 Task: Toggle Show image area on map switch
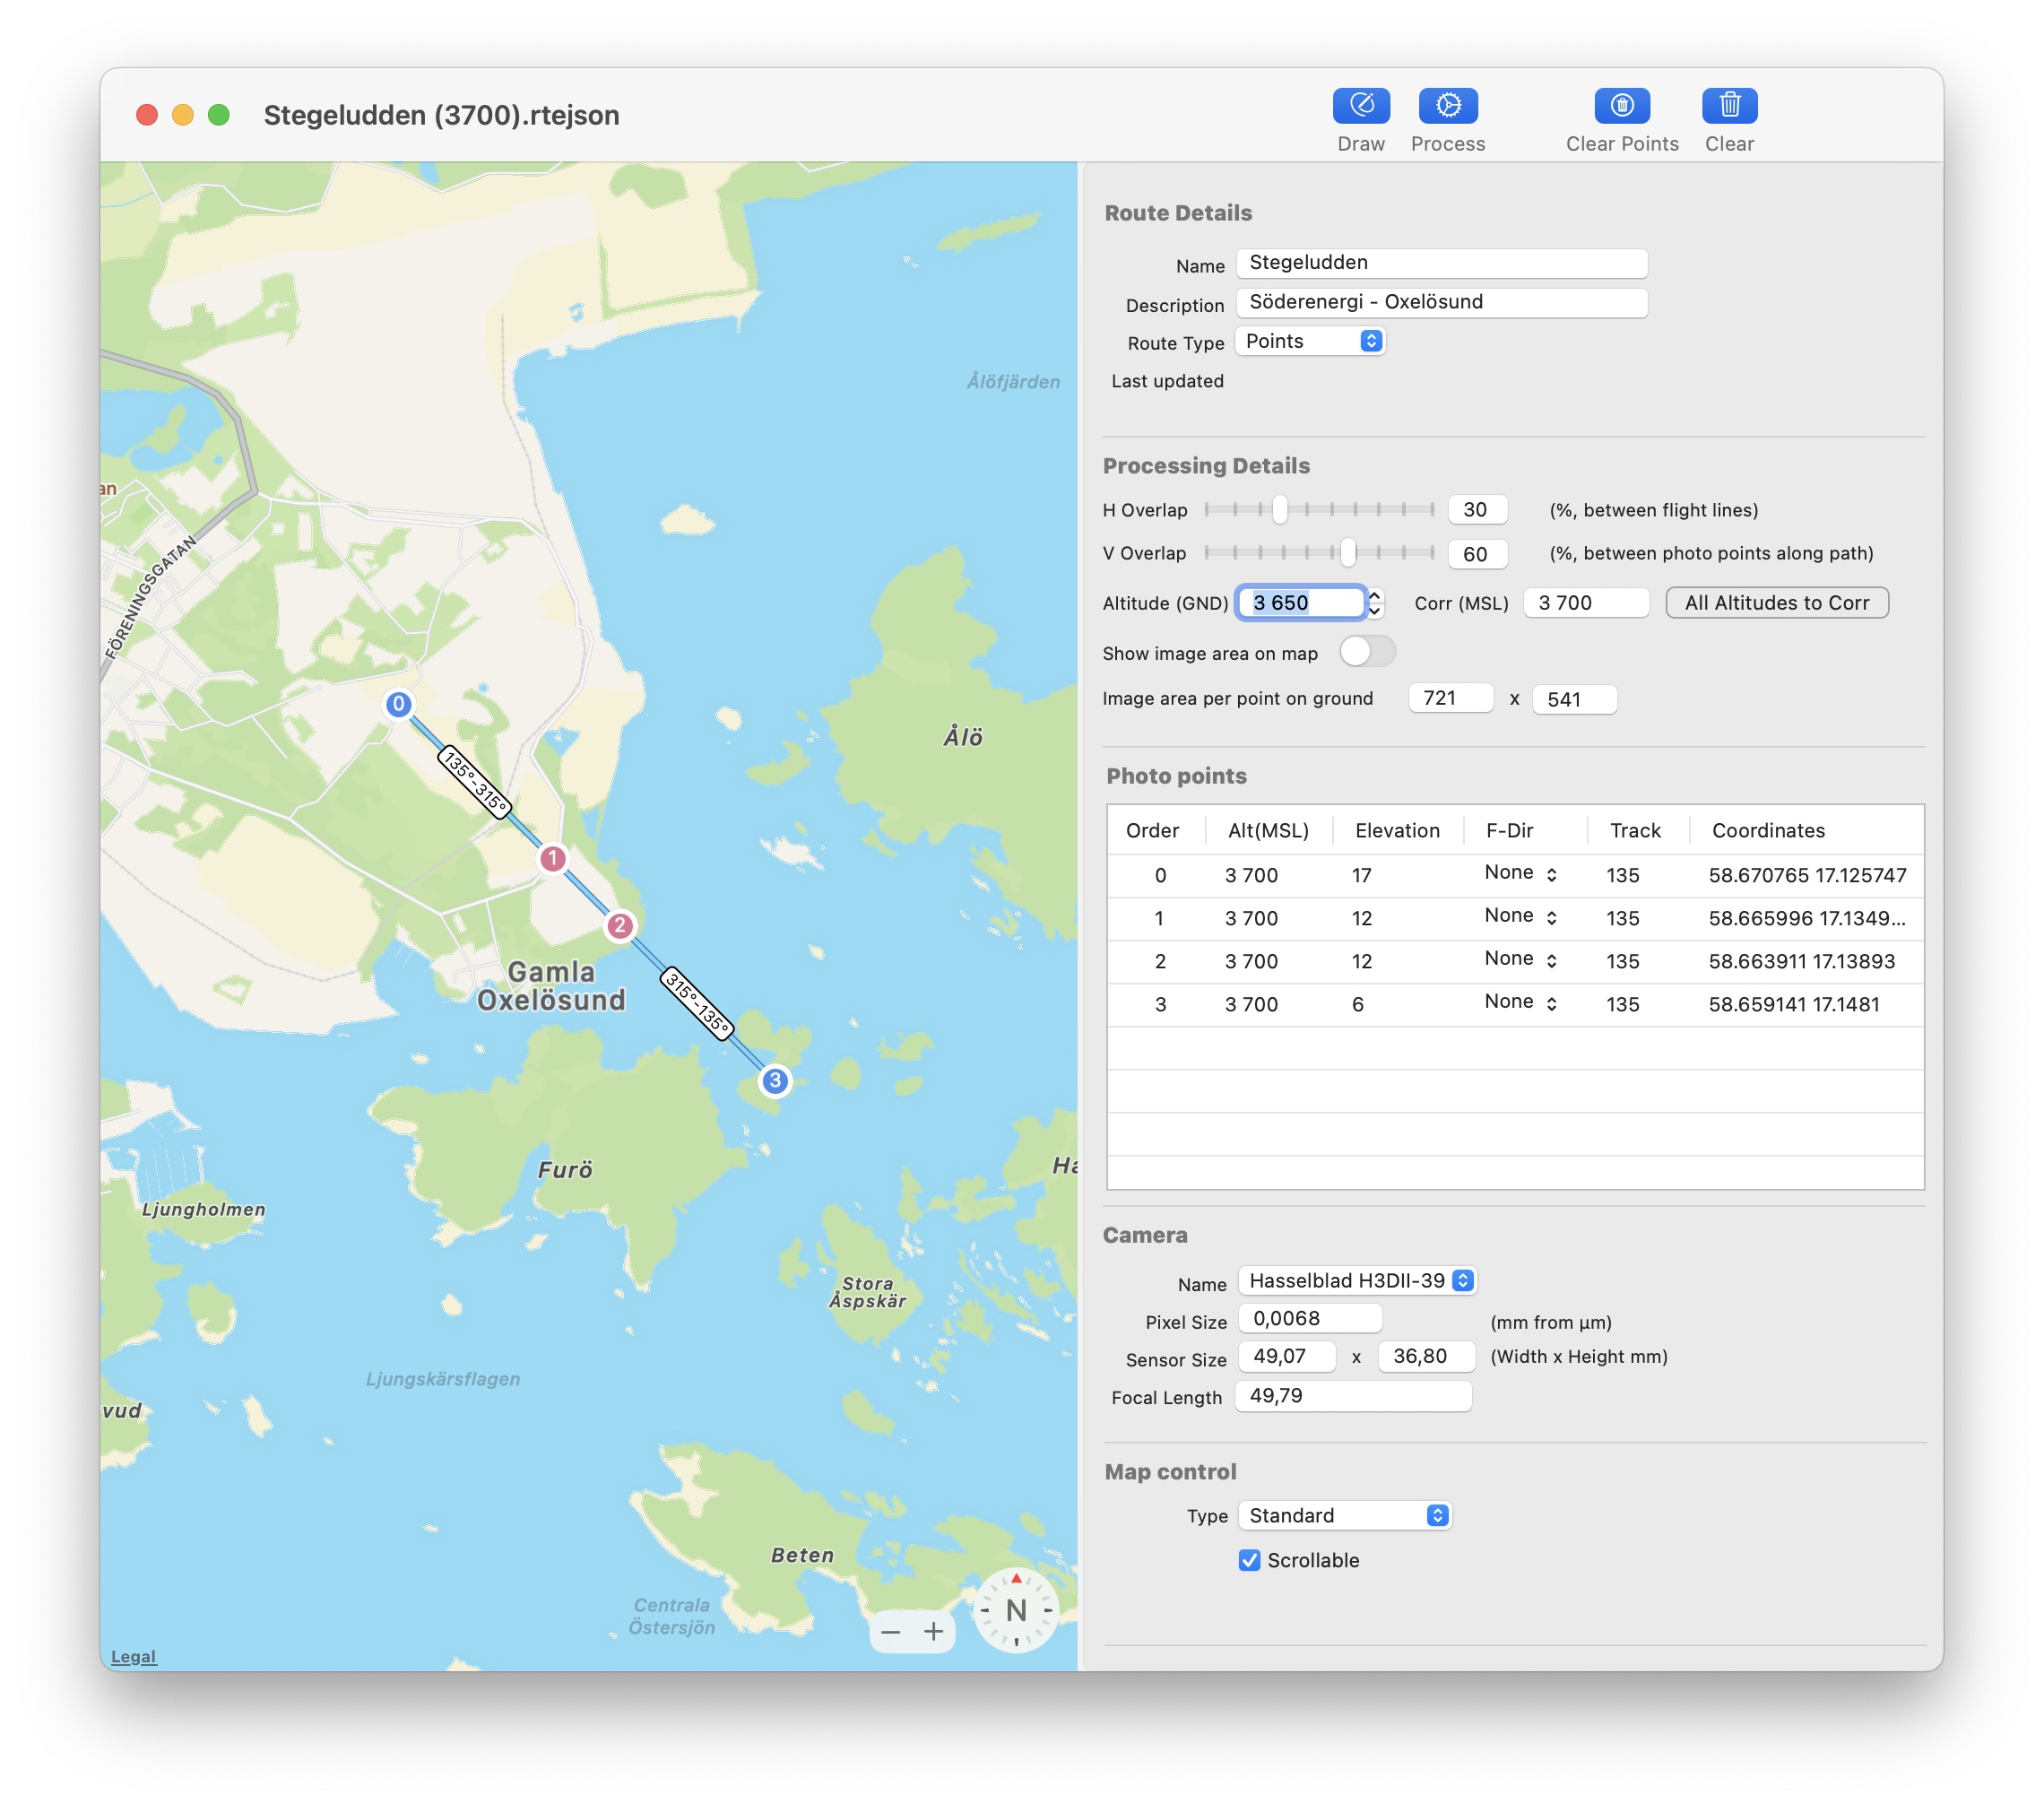(x=1367, y=652)
